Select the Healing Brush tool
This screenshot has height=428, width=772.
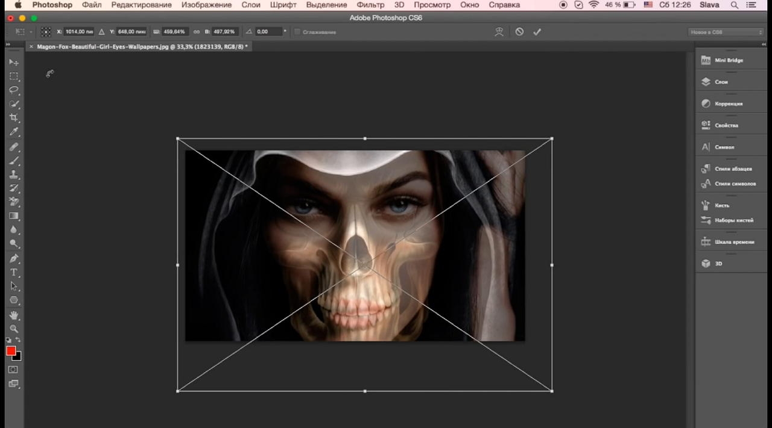(x=14, y=147)
